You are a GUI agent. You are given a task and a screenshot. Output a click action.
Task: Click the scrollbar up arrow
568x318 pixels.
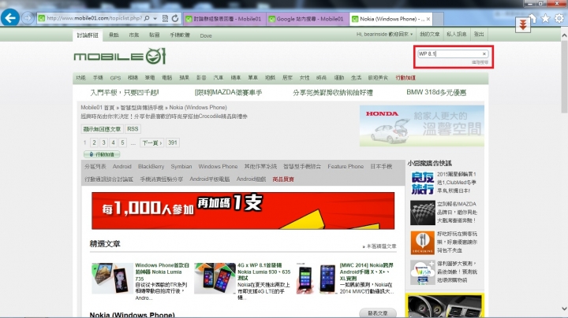pyautogui.click(x=564, y=35)
